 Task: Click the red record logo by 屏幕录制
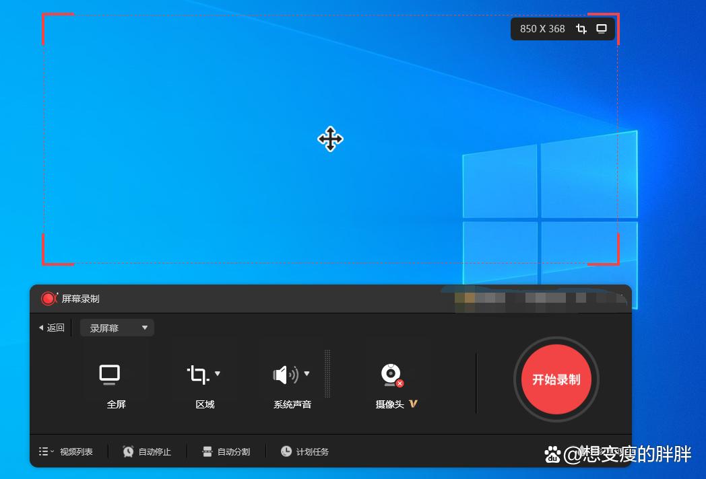point(49,299)
